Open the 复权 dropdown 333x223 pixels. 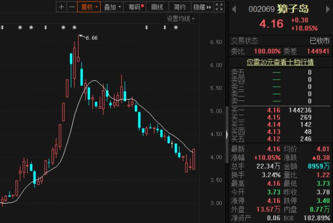coord(89,7)
